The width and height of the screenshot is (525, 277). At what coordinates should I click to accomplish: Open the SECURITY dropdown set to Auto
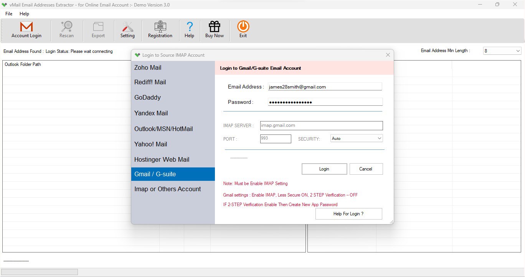coord(357,138)
